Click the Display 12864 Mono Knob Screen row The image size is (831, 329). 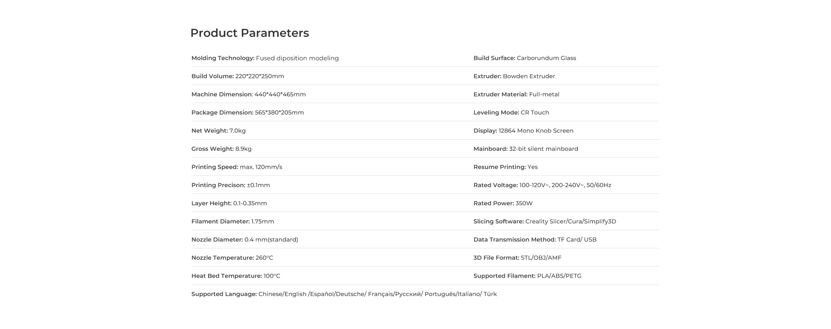coord(523,131)
